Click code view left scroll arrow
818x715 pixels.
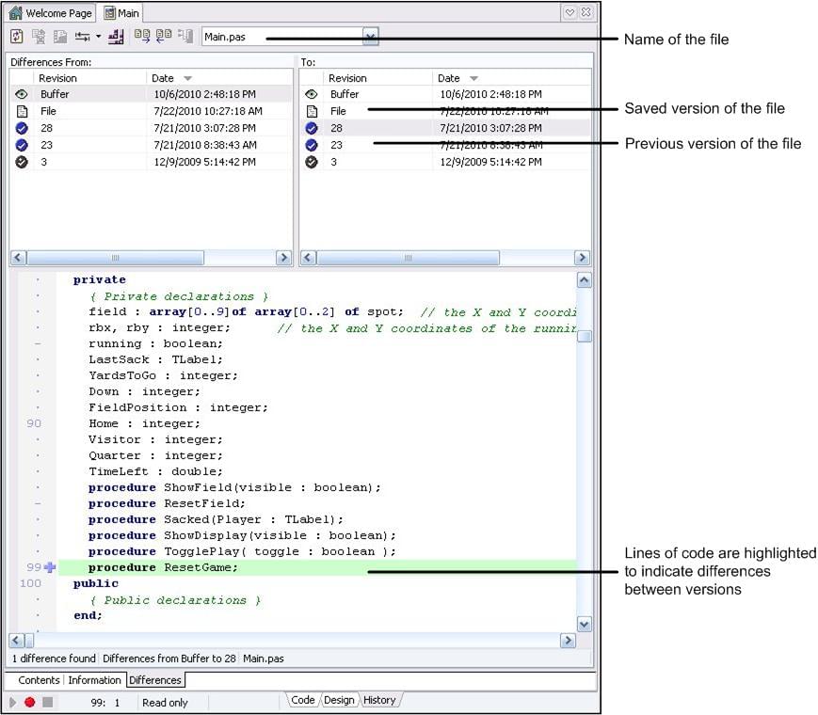pos(16,641)
